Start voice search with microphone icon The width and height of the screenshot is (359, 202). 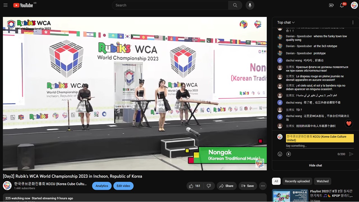(250, 5)
